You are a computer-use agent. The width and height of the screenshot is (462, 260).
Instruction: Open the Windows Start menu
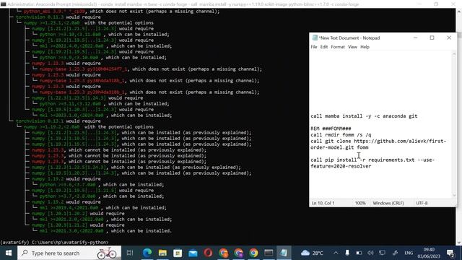[x=9, y=253]
